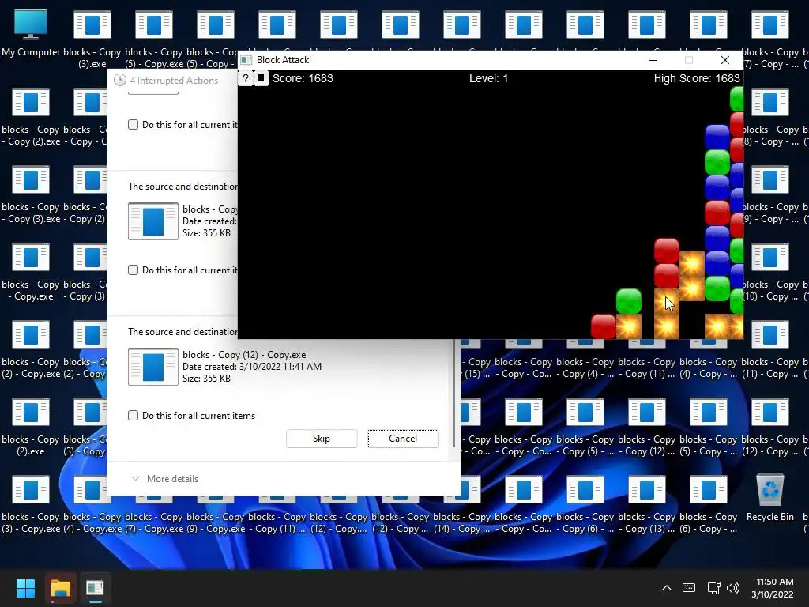Click the dialog's vertical scrollbar
The height and width of the screenshot is (607, 809).
[454, 392]
